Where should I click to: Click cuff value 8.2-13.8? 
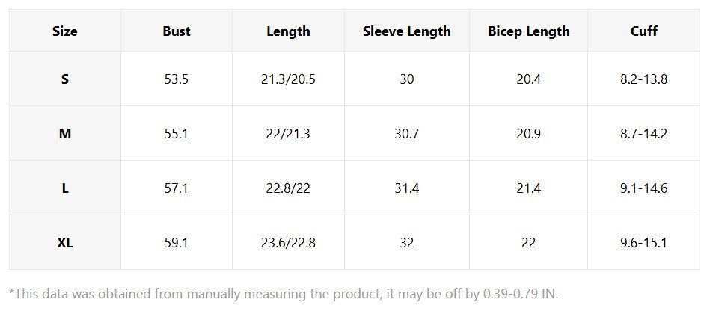643,78
